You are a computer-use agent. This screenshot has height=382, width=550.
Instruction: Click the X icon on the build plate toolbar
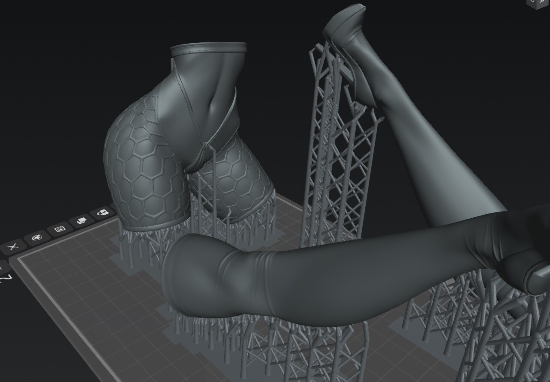13,247
